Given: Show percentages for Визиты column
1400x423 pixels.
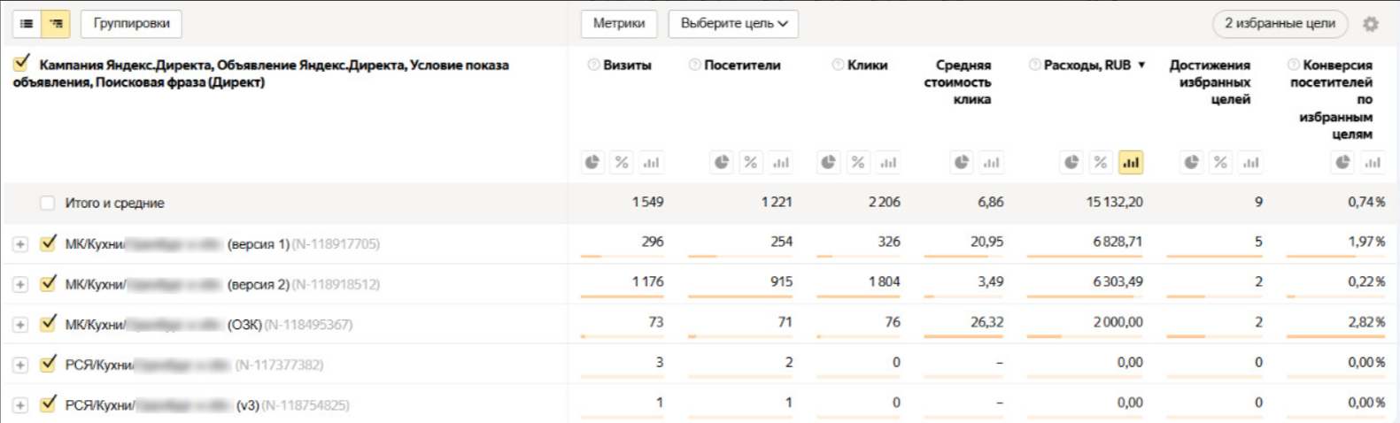Looking at the screenshot, I should (x=622, y=162).
